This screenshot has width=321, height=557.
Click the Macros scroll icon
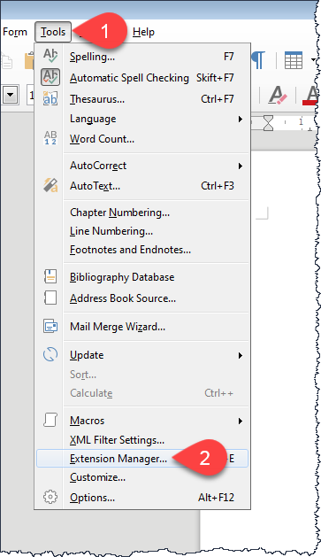[50, 420]
